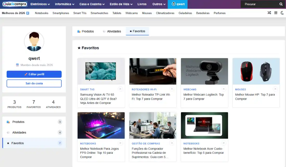Remove Funções do Comprador favorite
286x167 pixels.
pos(172,143)
